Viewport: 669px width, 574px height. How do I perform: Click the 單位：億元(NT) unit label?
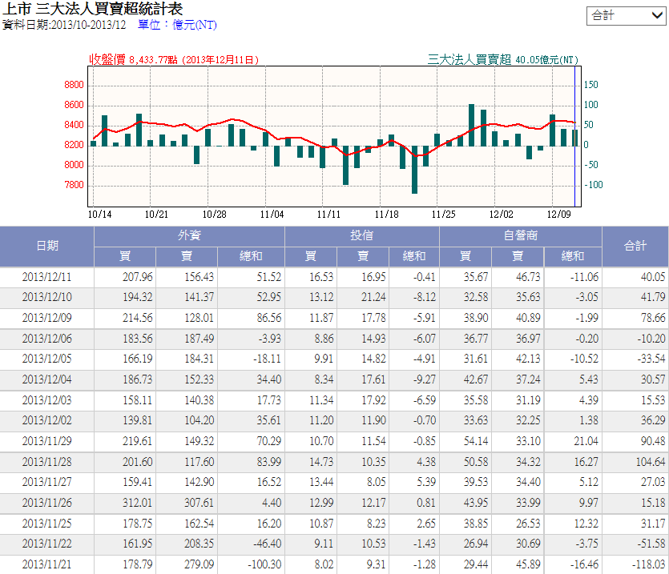(177, 25)
